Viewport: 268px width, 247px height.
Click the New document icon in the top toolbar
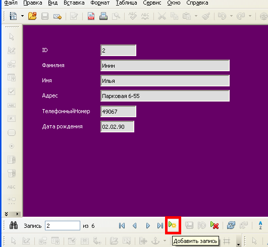tap(13, 16)
